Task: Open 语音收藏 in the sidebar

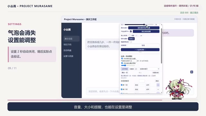Action: click(x=67, y=50)
